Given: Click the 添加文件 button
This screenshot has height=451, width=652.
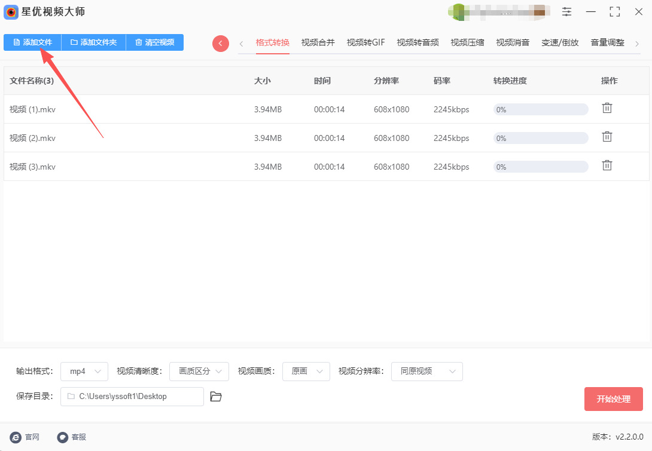Looking at the screenshot, I should pyautogui.click(x=32, y=42).
